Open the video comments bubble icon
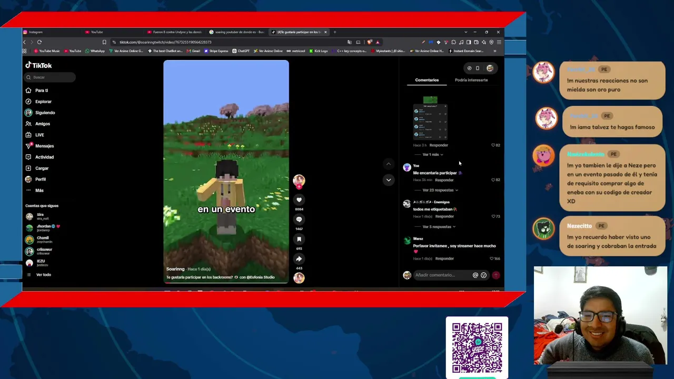 299,220
